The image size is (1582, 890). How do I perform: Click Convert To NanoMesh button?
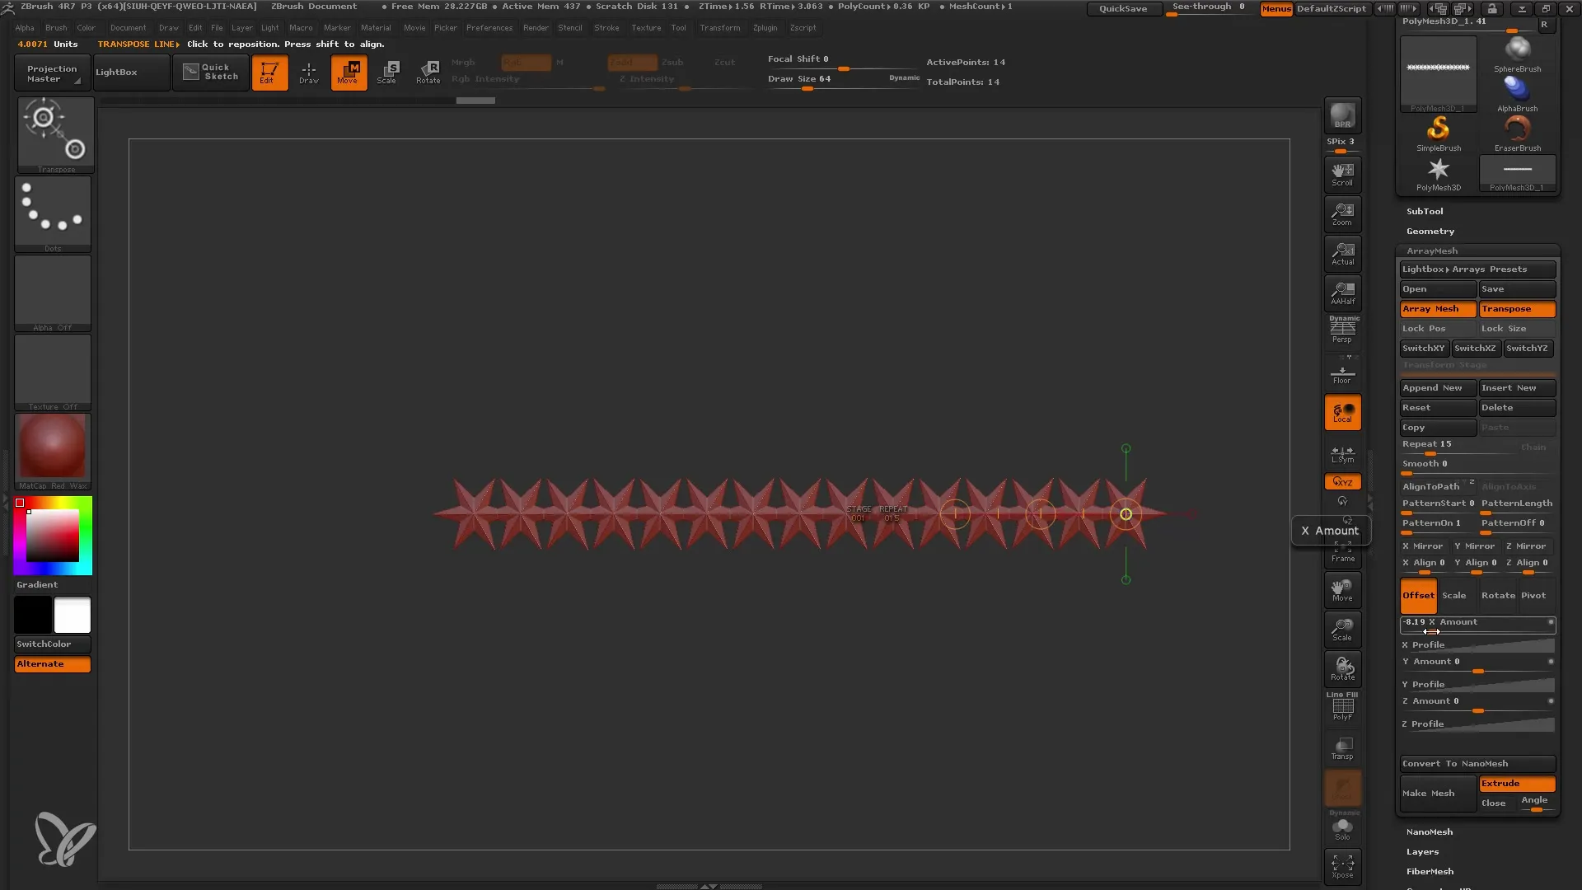(x=1477, y=764)
